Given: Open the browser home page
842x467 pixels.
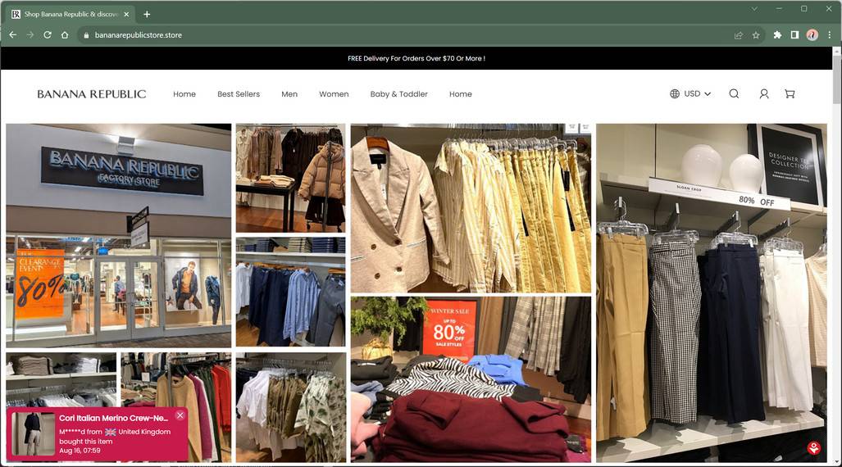Looking at the screenshot, I should pos(65,35).
